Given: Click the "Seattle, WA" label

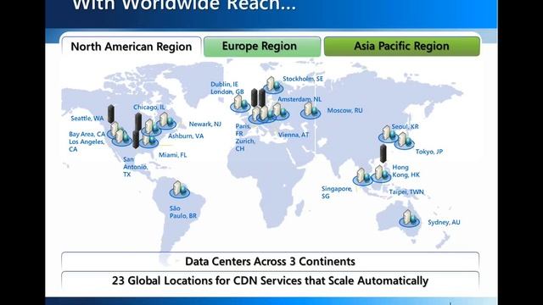Looking at the screenshot, I should [x=87, y=119].
